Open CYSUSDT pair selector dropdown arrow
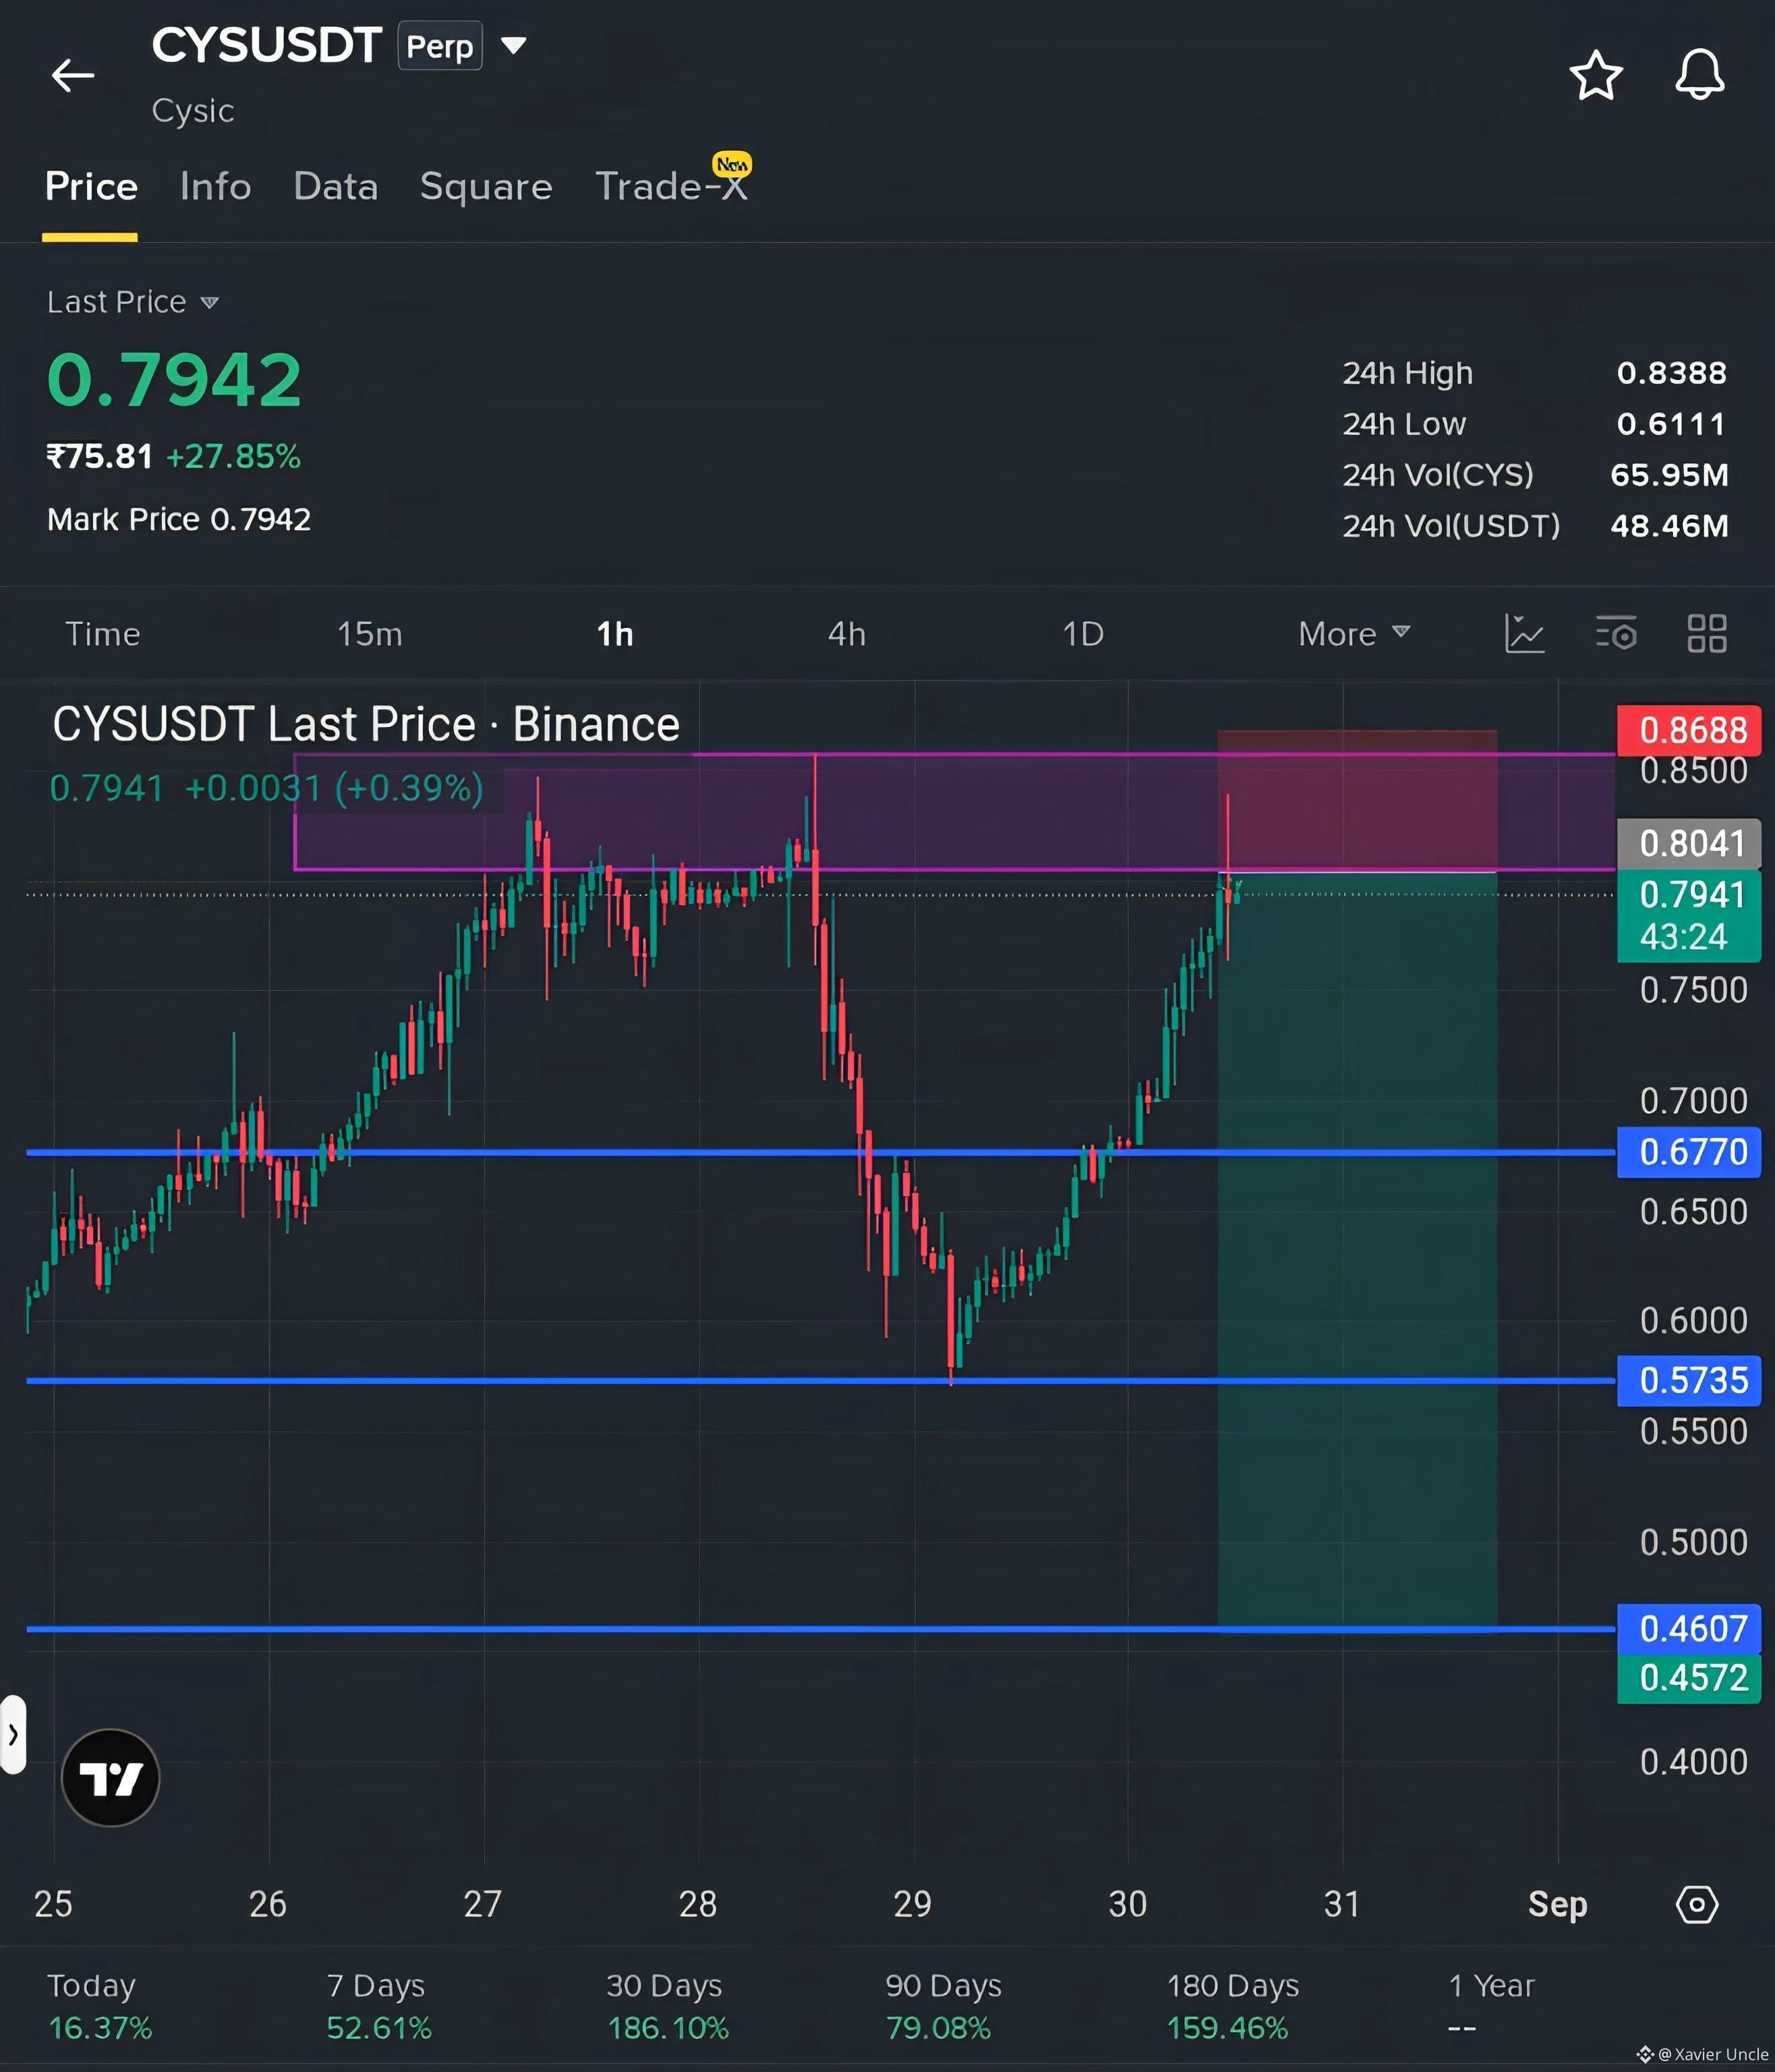 513,46
